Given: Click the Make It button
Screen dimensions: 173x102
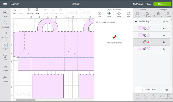Looking at the screenshot, I should (x=162, y=4).
